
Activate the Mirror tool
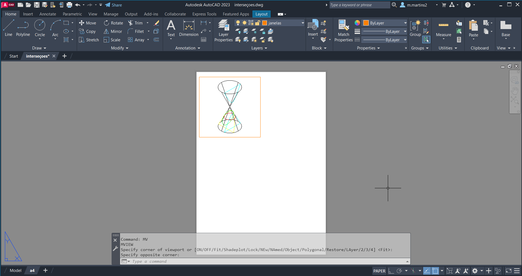[113, 32]
